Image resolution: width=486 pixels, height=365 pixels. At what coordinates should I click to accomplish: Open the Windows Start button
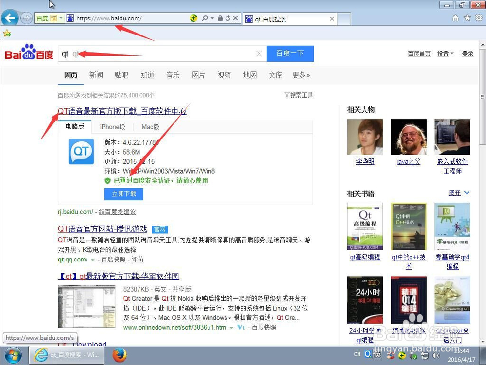coord(13,355)
